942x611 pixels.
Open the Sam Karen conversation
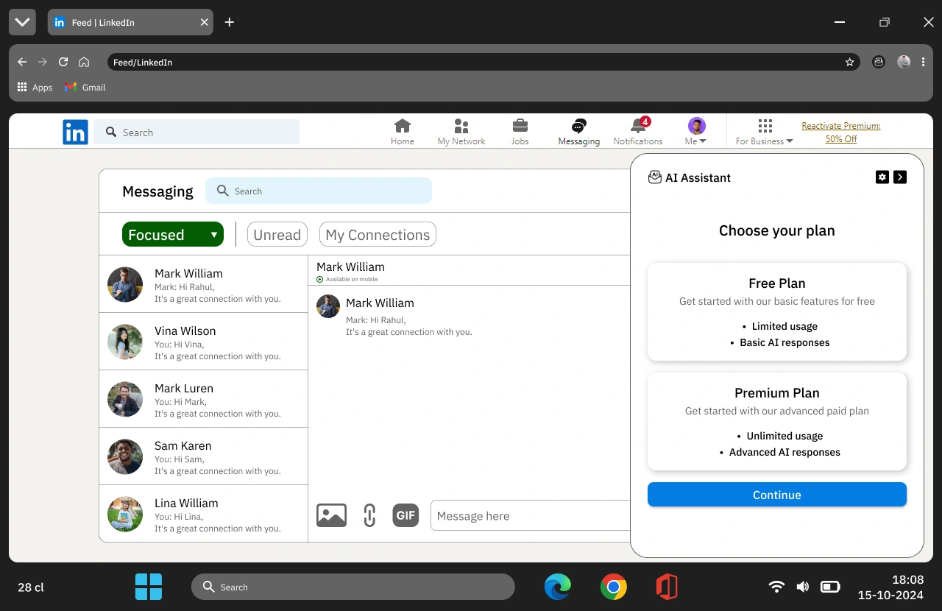click(203, 456)
